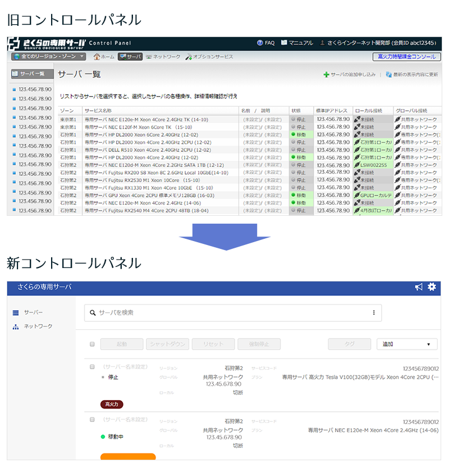Click magnifier search icon
449x472 pixels.
(93, 313)
